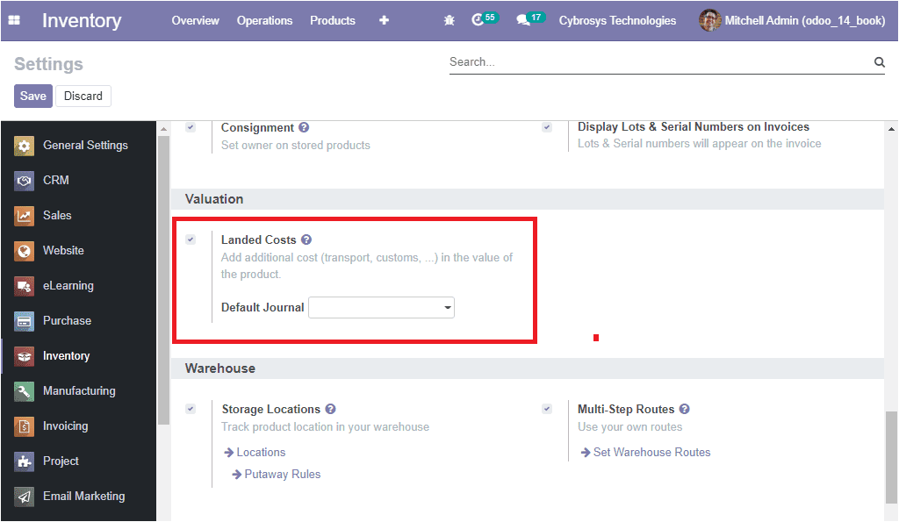The image size is (899, 522).
Task: Select the Invoicing document icon
Action: pos(24,426)
